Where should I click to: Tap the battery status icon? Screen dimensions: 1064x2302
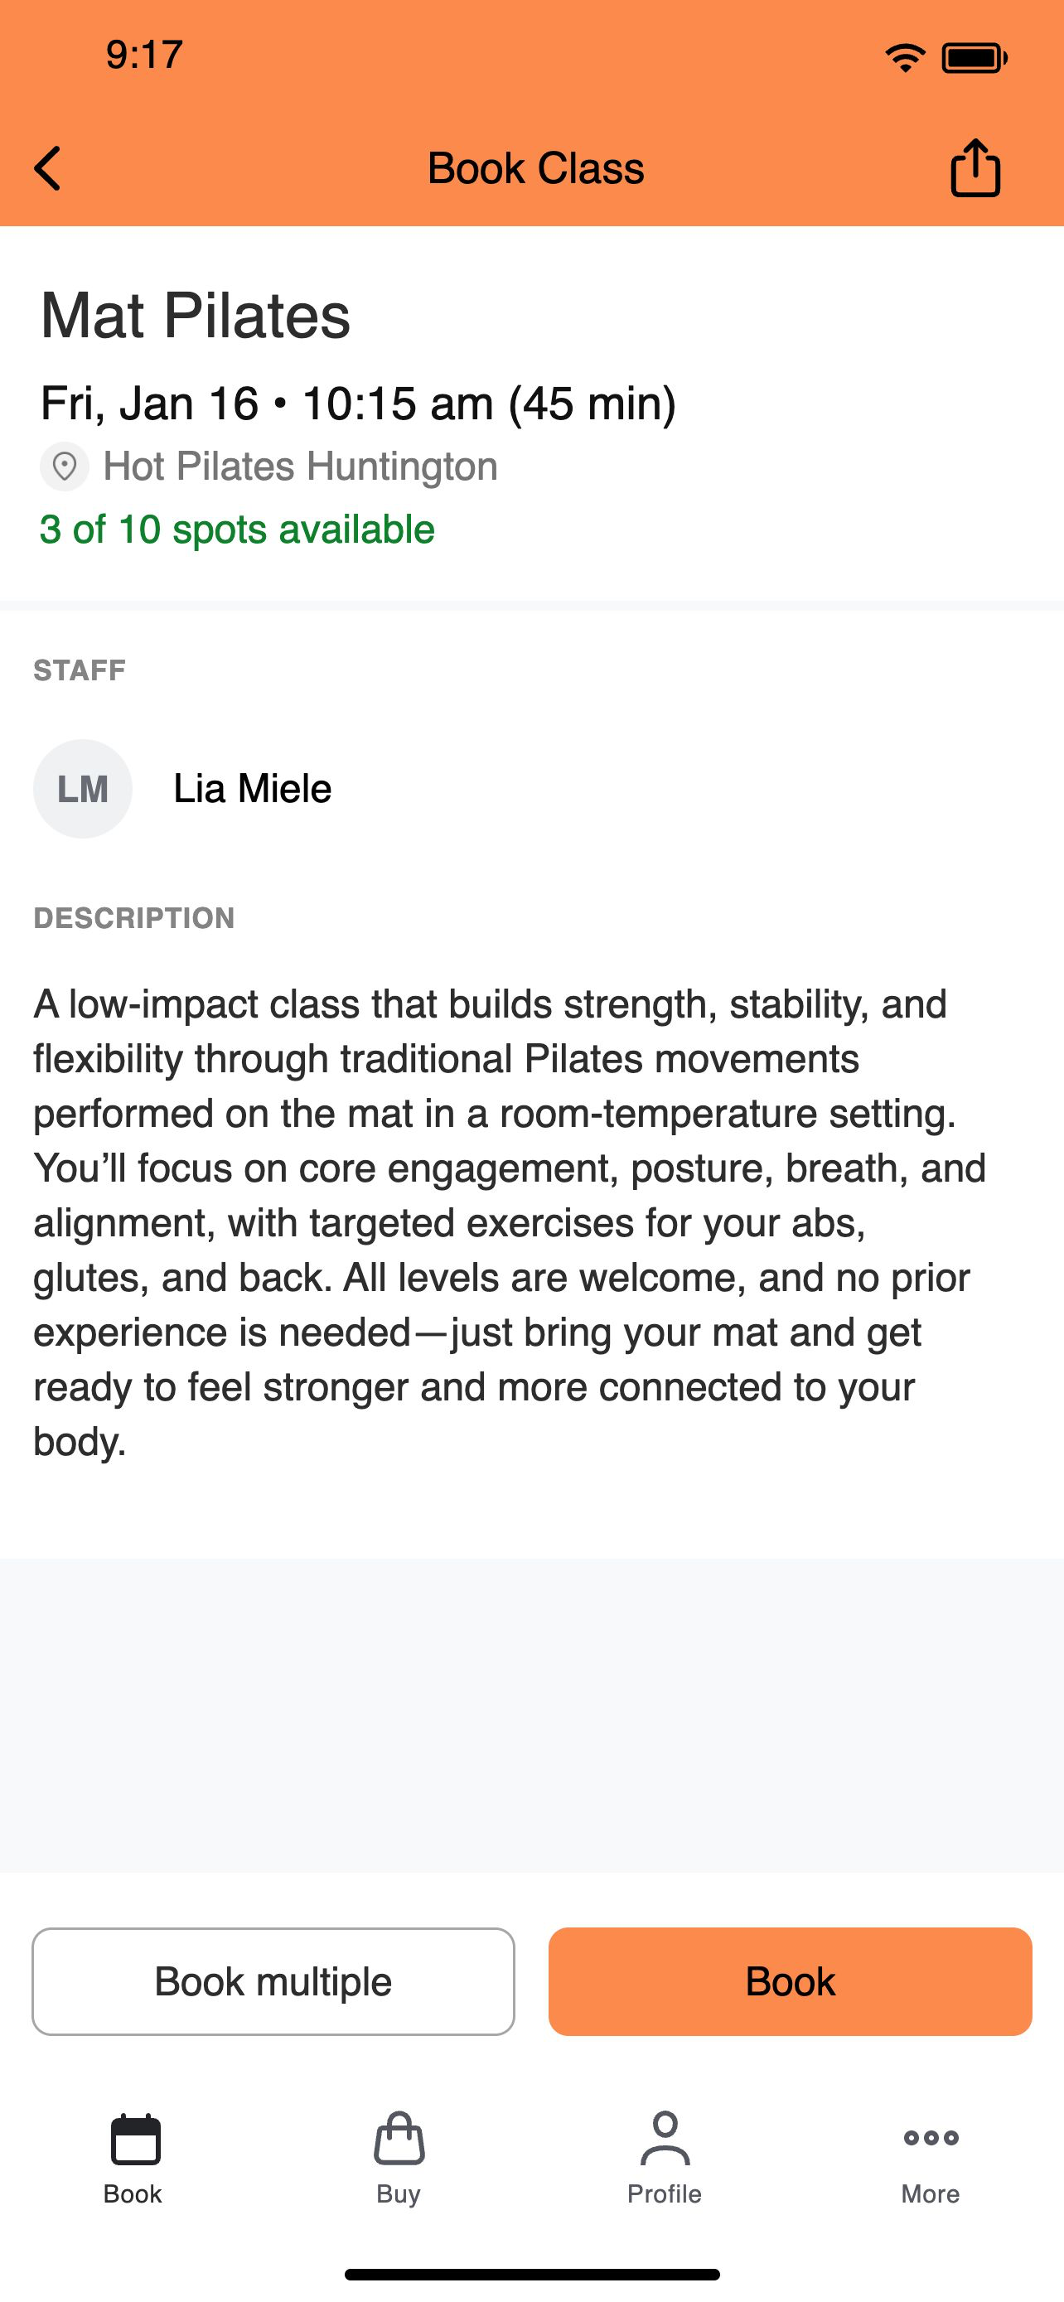[x=975, y=58]
